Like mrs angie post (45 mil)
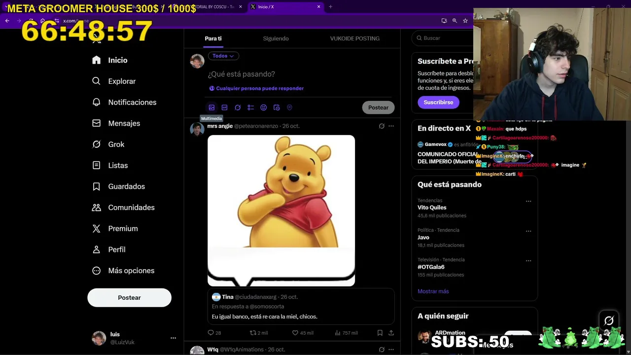 303,333
